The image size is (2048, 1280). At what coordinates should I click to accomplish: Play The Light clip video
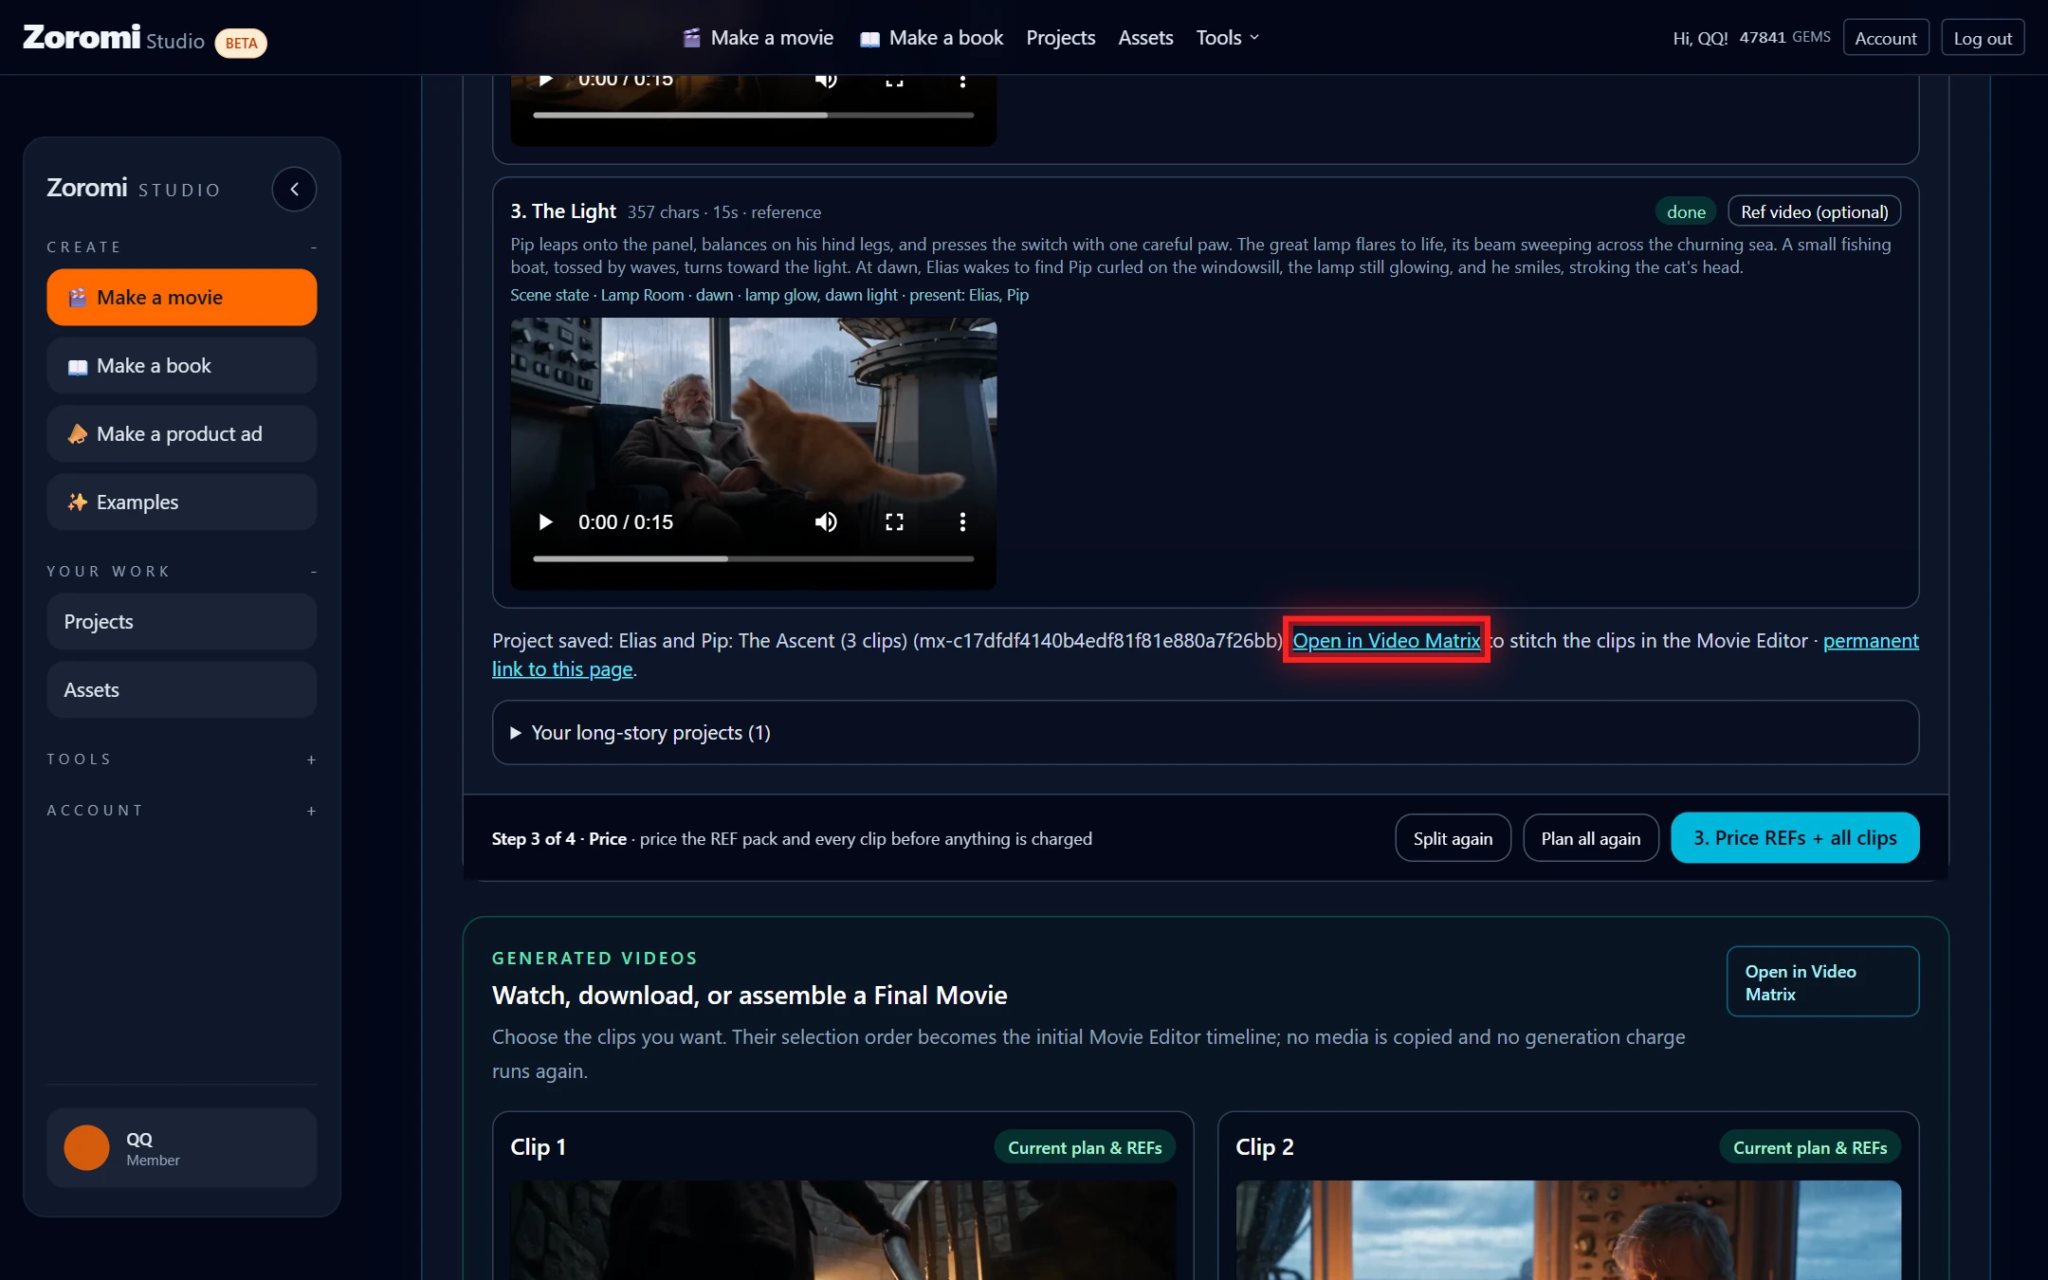pyautogui.click(x=545, y=521)
